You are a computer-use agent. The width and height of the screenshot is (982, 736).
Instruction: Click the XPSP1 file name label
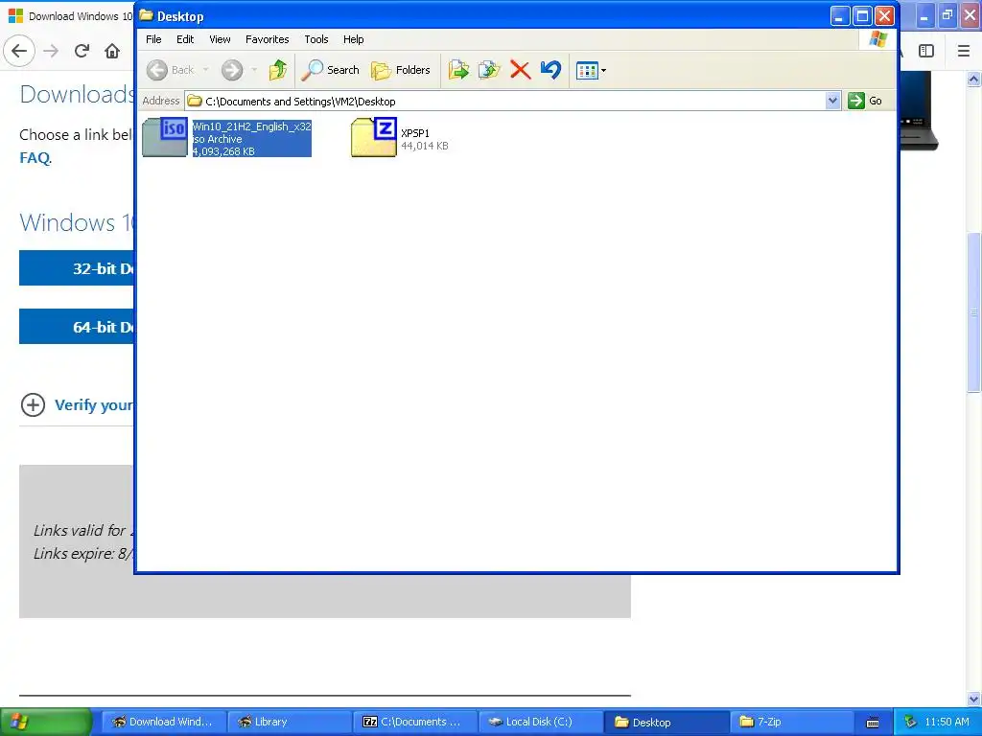coord(415,133)
